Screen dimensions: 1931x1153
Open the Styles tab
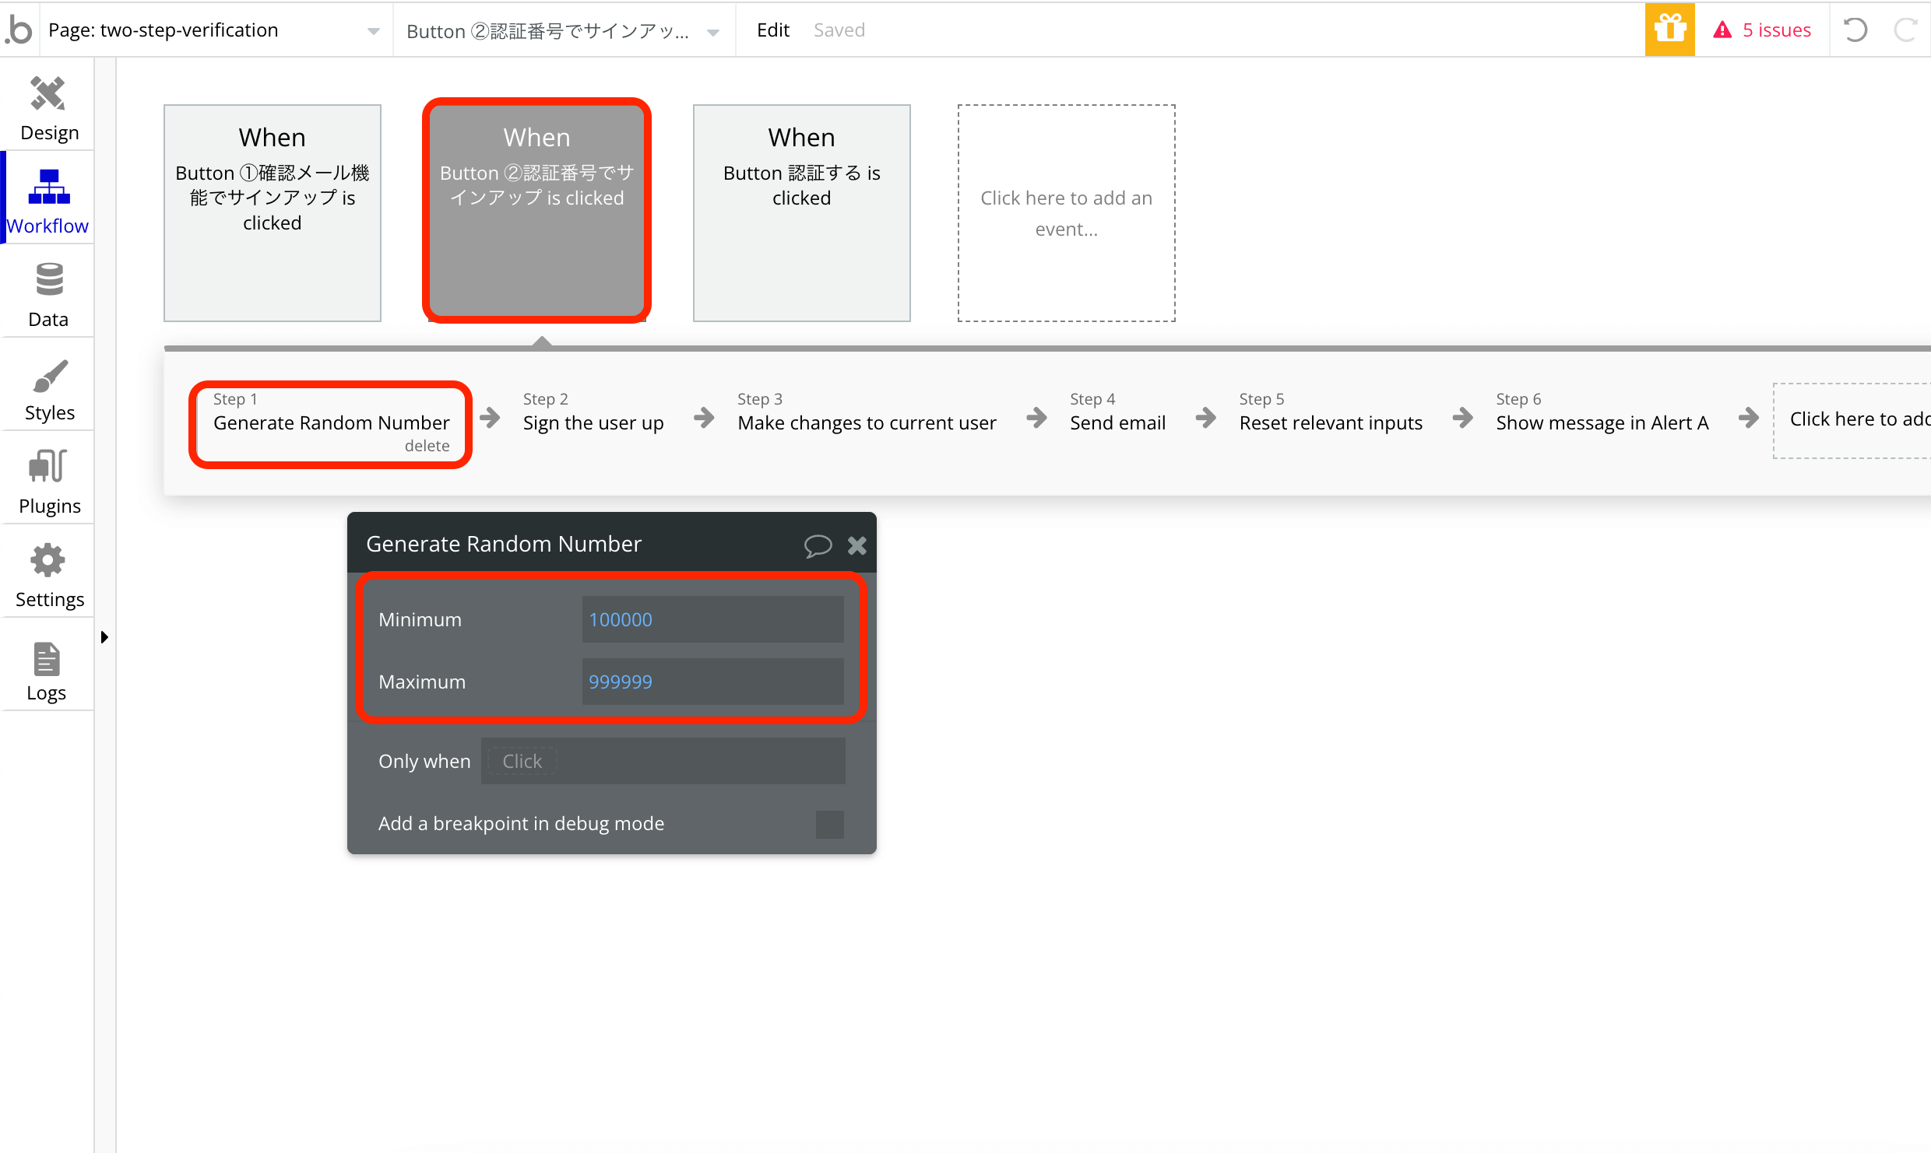point(48,387)
